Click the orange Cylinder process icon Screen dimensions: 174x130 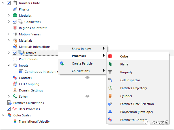(x=110, y=96)
